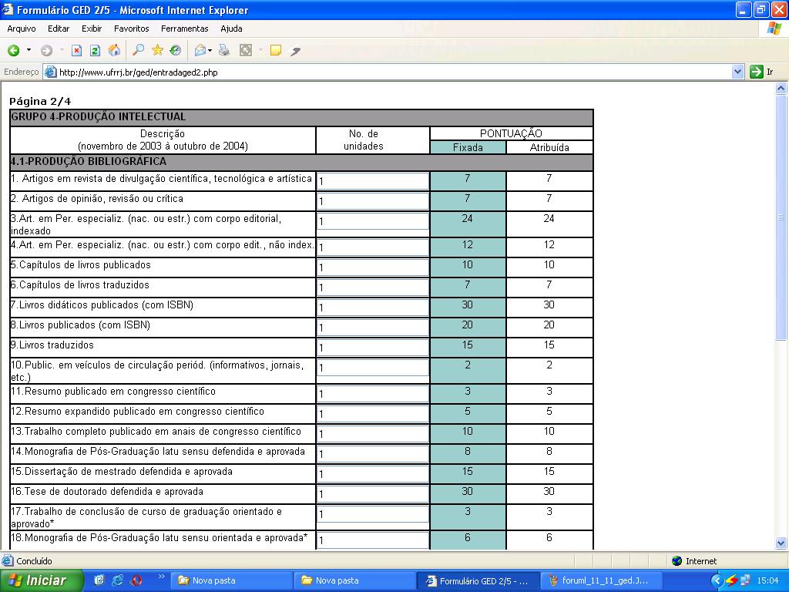Click the network computers tray icon

(745, 580)
